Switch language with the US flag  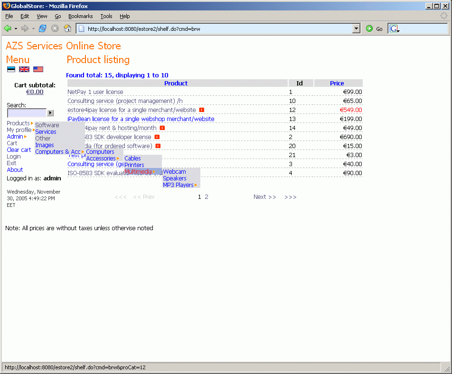[38, 69]
